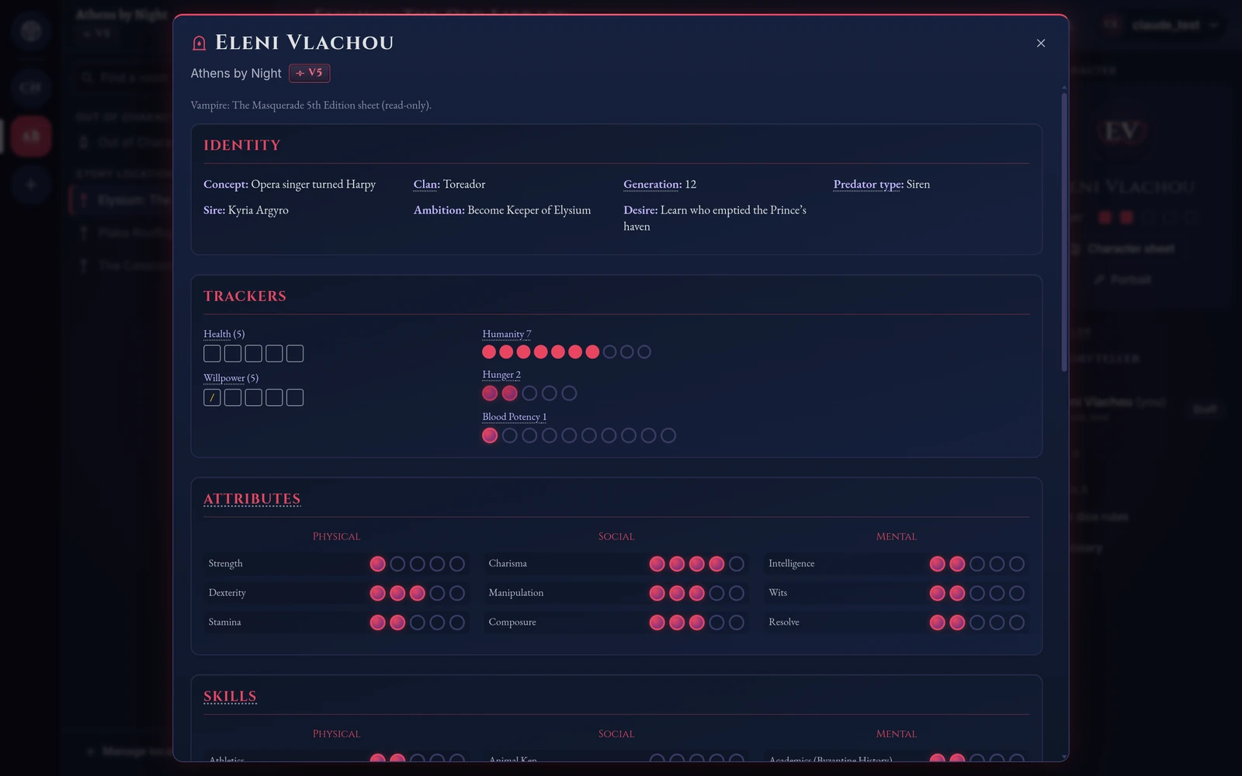Click the empty fifth Charisma dot

(737, 563)
